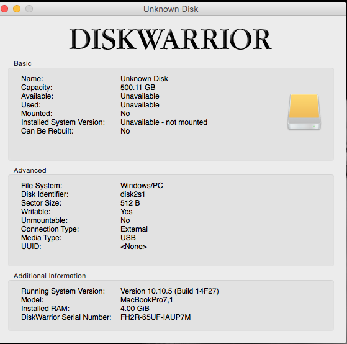This screenshot has width=347, height=344.
Task: Click installed RAM value '4.00 GiB'
Action: point(135,309)
